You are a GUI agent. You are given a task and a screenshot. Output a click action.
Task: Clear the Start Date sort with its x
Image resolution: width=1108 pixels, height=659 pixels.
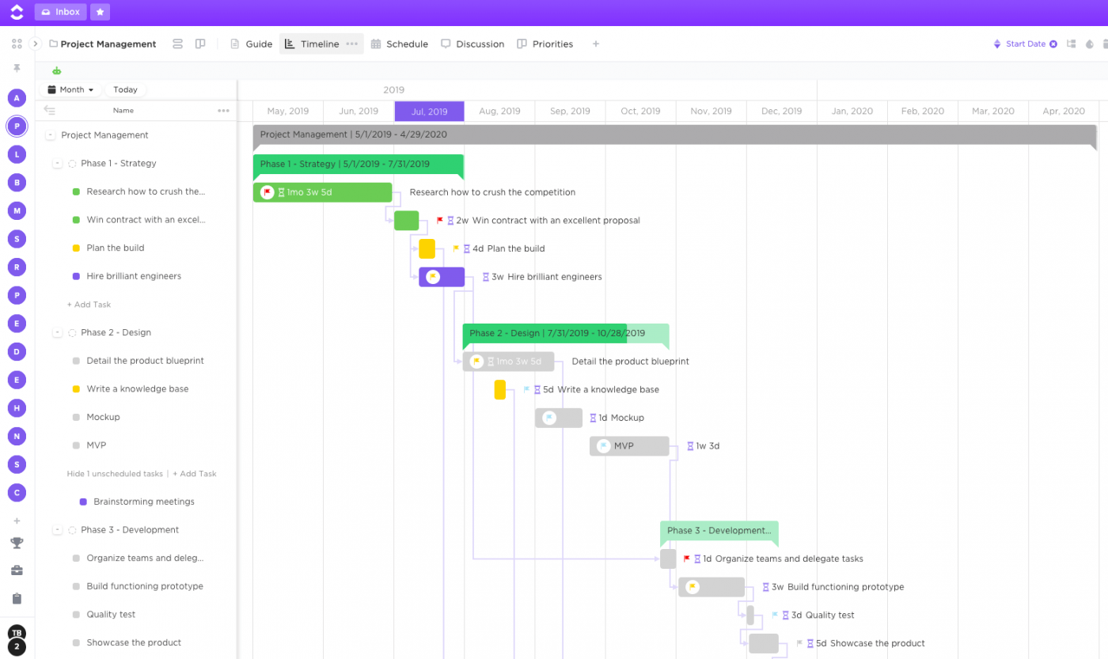[x=1053, y=44]
